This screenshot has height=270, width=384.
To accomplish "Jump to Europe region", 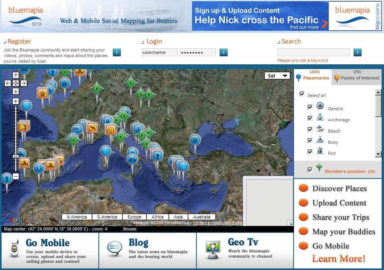I will coord(134,217).
